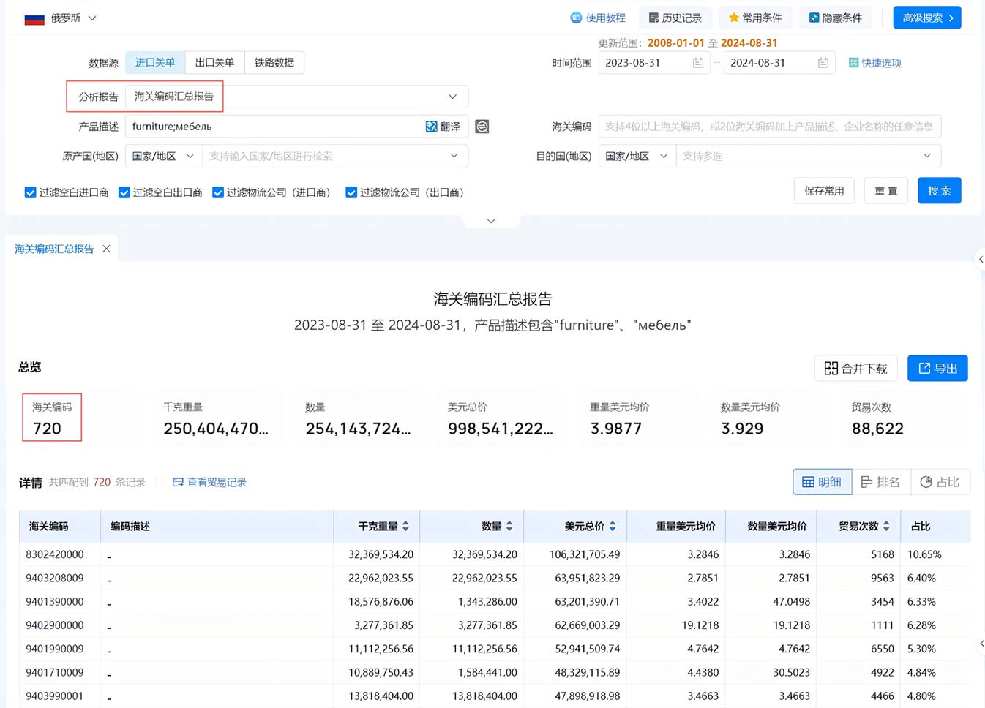The width and height of the screenshot is (985, 708).
Task: Click HS code 9401710009 row
Action: 495,672
